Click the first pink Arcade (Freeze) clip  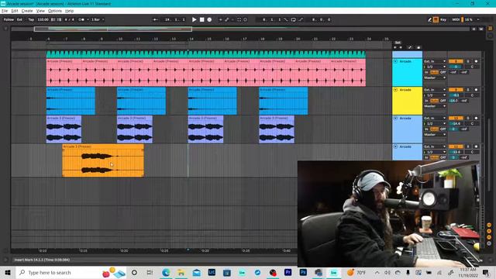pos(64,72)
